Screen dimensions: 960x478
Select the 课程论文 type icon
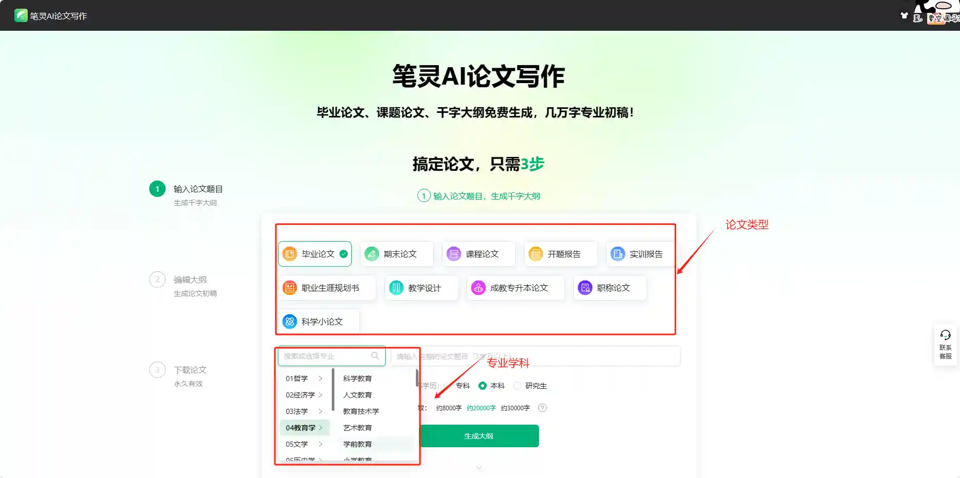(x=454, y=254)
